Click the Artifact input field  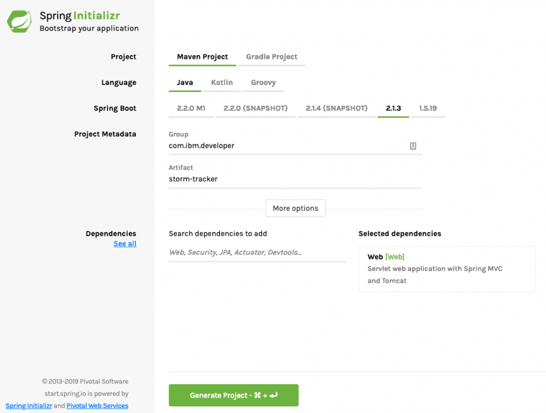pos(295,179)
